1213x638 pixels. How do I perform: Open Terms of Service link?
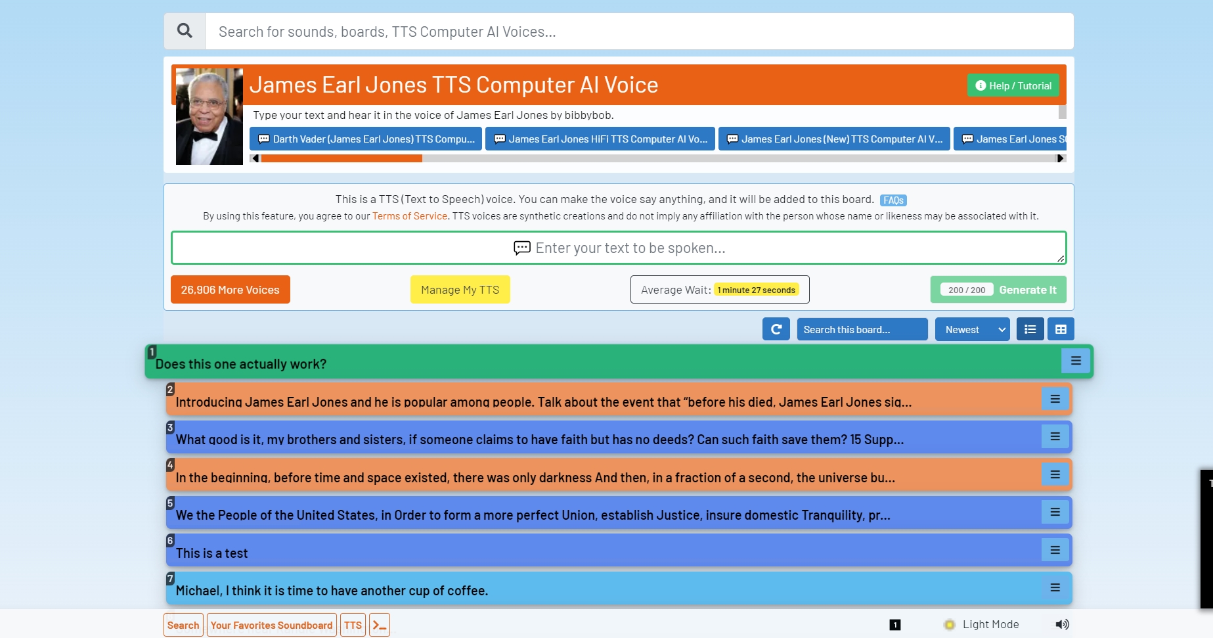click(410, 216)
